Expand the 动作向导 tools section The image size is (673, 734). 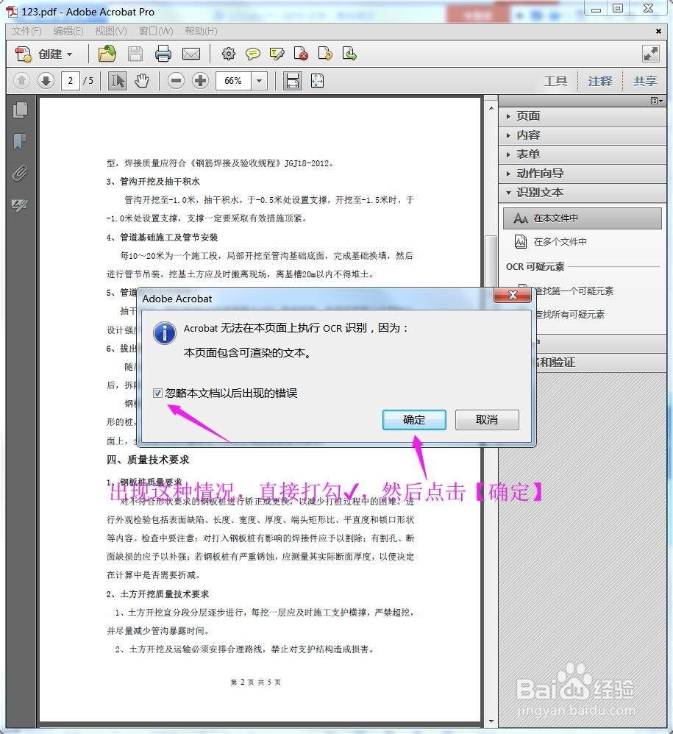(583, 174)
